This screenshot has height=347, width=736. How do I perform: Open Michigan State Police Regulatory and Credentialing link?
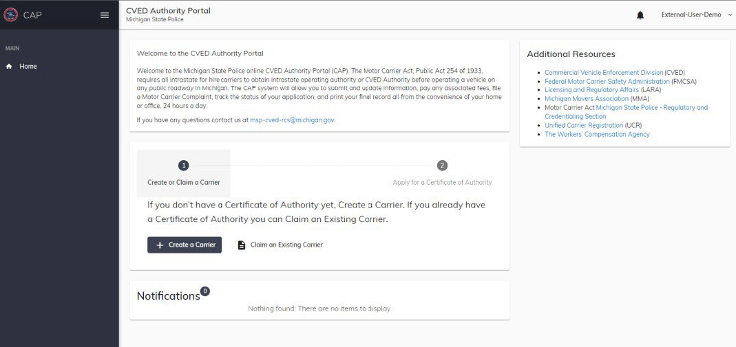point(651,108)
